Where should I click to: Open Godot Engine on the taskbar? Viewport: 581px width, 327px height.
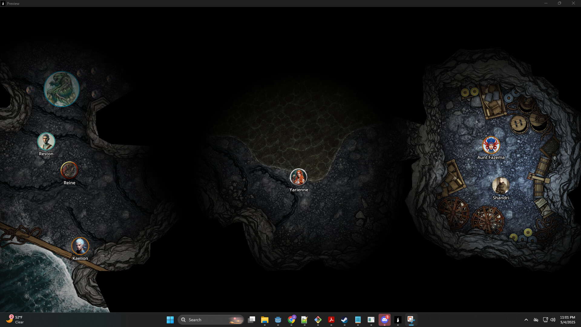tap(278, 320)
